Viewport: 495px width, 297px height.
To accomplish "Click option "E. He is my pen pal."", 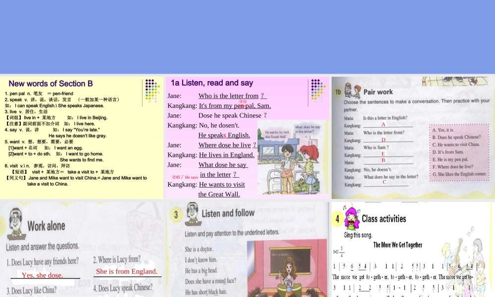I will click(450, 159).
